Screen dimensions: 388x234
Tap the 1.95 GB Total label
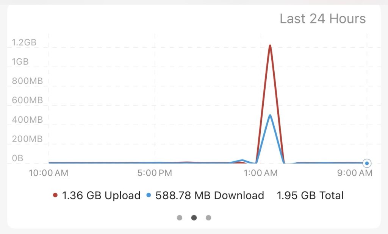point(310,195)
